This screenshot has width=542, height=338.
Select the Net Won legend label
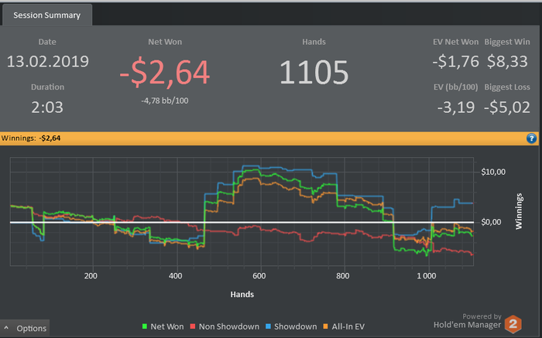coord(167,326)
